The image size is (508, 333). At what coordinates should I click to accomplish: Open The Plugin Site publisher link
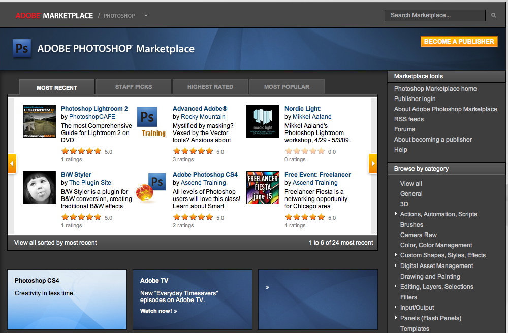[x=90, y=183]
